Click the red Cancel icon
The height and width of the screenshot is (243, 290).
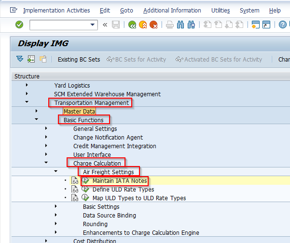tap(153, 25)
